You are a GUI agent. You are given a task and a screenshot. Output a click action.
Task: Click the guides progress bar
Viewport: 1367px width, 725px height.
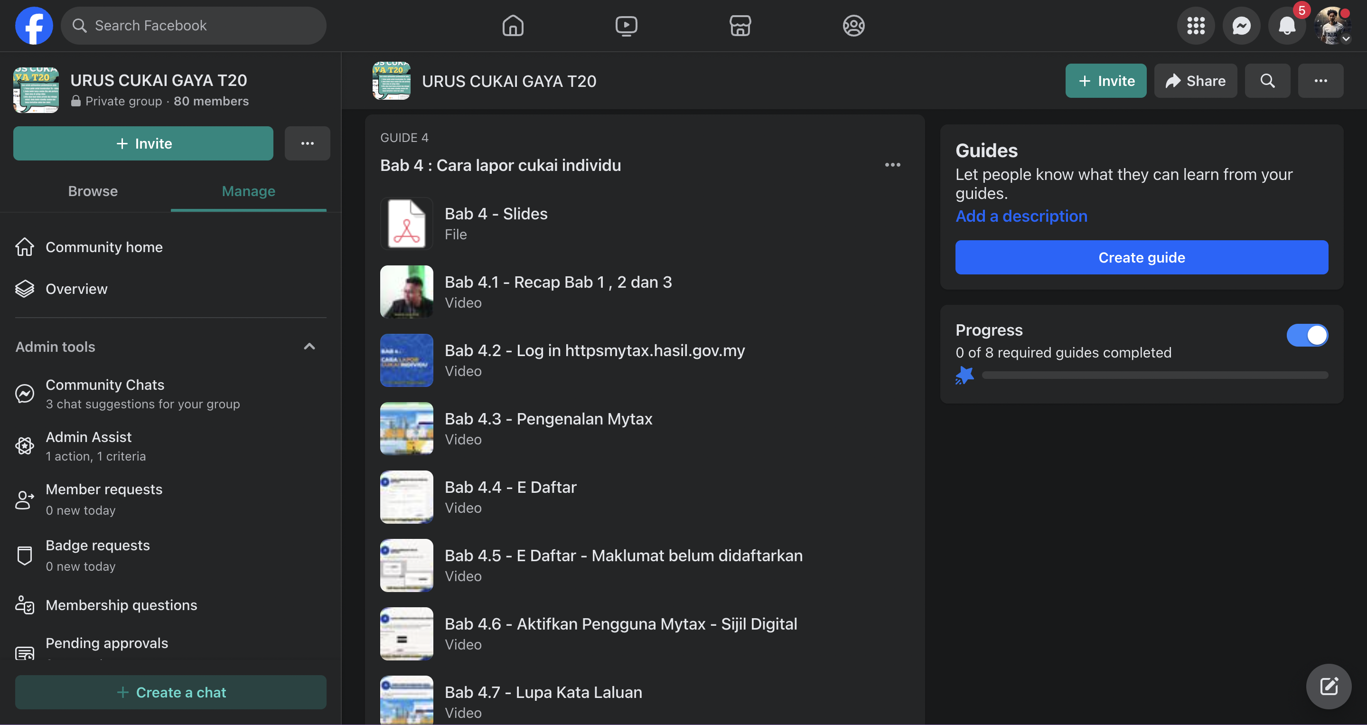coord(1155,375)
